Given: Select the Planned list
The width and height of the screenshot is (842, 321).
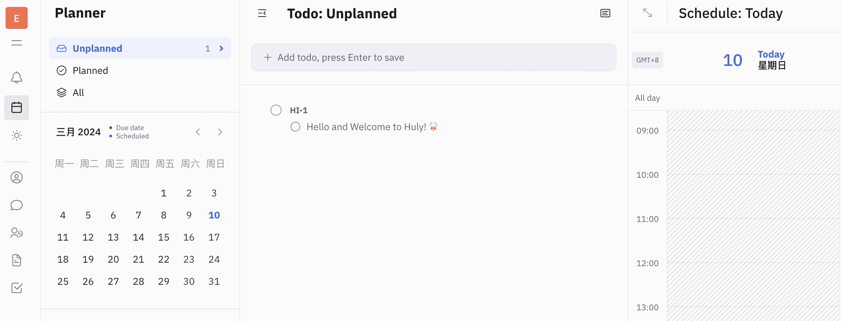Looking at the screenshot, I should (x=90, y=70).
